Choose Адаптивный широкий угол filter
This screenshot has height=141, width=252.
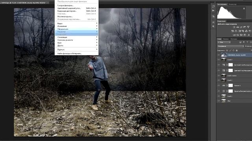pyautogui.click(x=77, y=8)
